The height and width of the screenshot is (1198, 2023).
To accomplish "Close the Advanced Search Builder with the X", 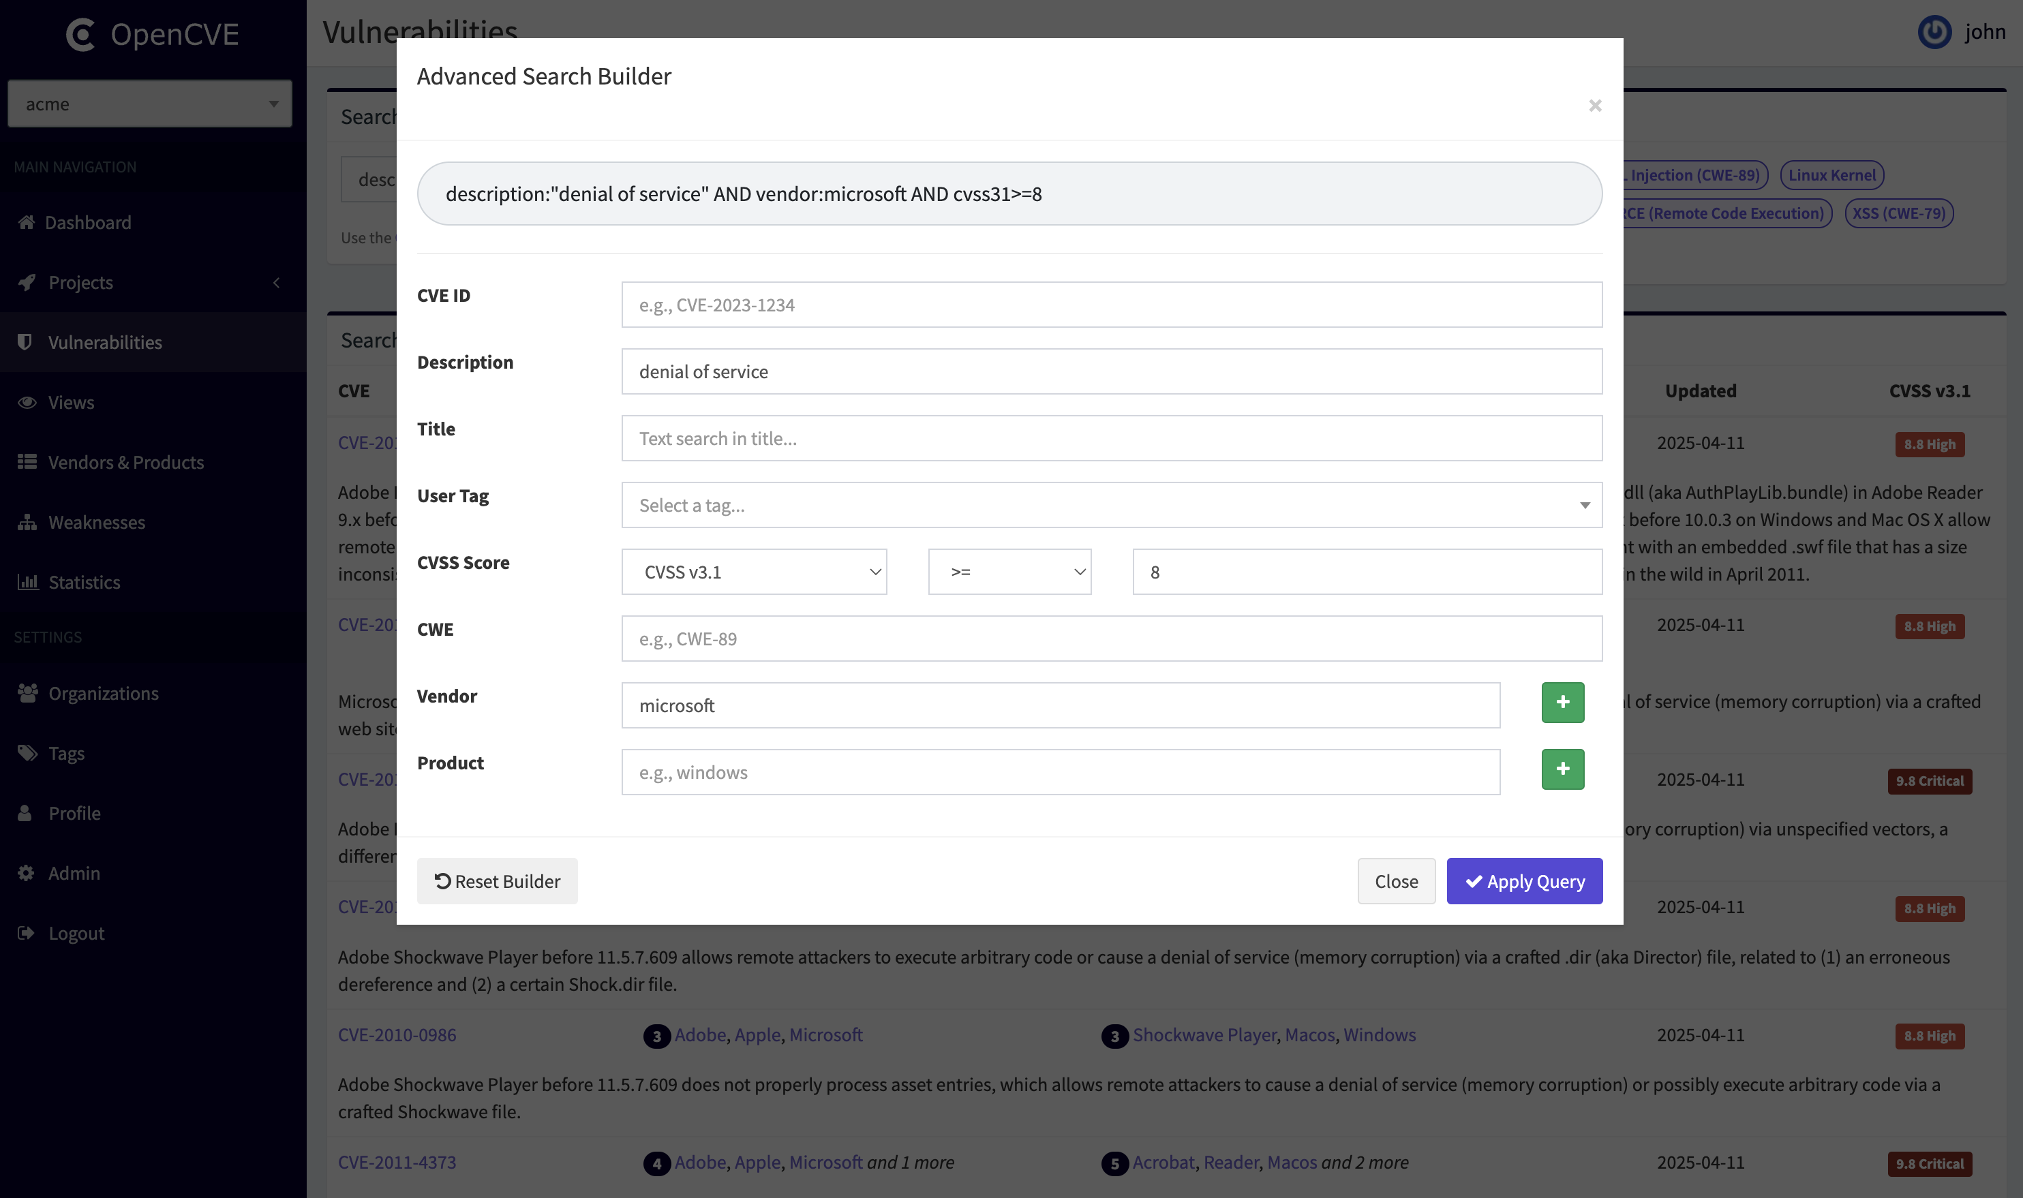I will click(x=1594, y=106).
